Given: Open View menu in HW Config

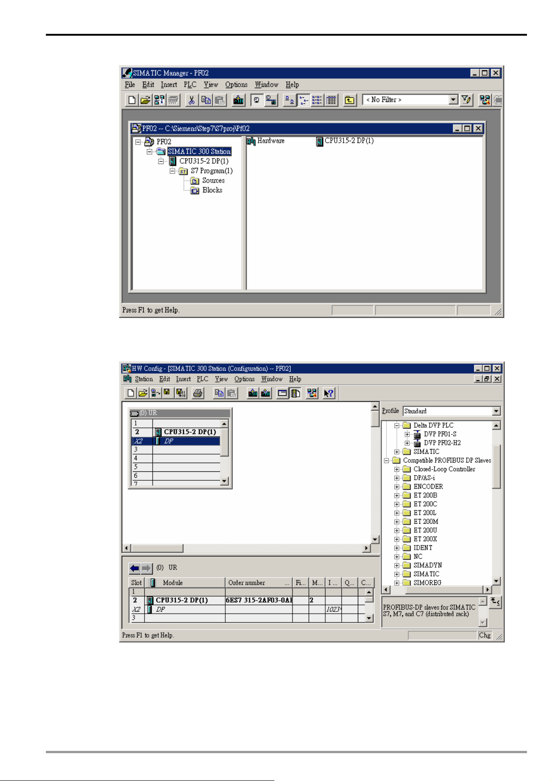Looking at the screenshot, I should [x=221, y=379].
